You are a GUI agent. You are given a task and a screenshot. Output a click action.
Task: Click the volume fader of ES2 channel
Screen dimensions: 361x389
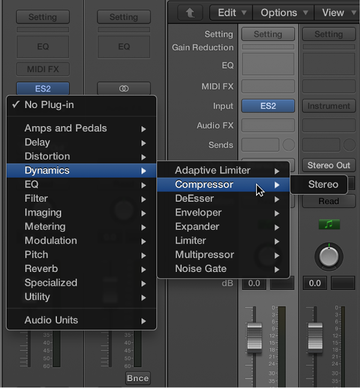click(254, 337)
